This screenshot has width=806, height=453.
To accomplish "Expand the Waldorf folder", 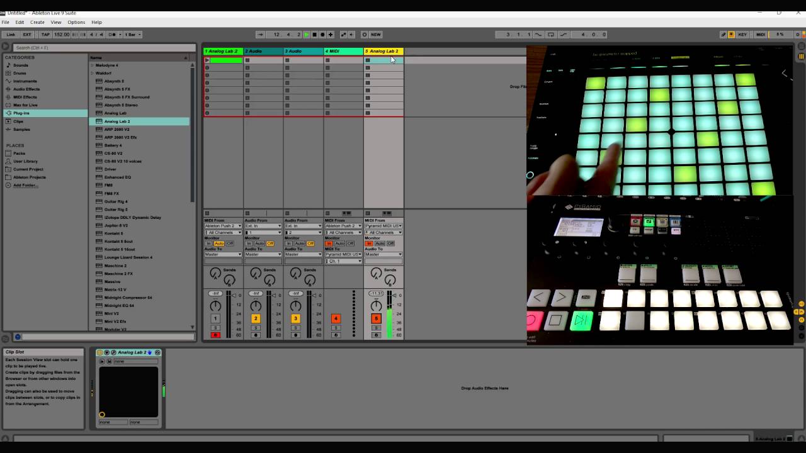I will 92,73.
